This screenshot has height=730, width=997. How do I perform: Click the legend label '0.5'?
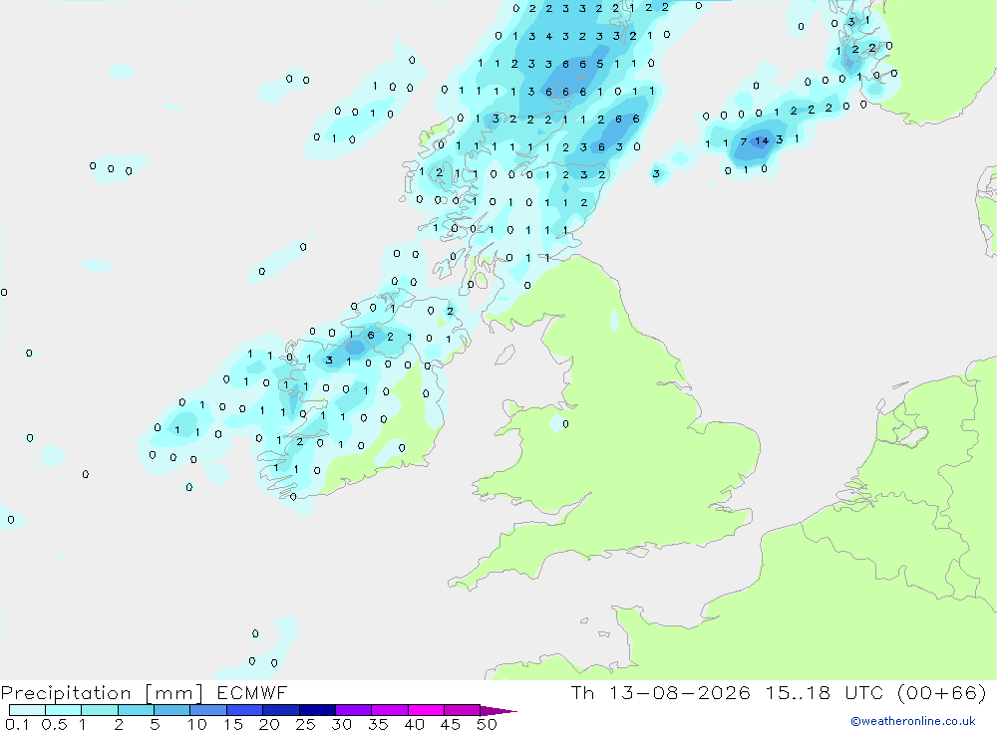[54, 724]
